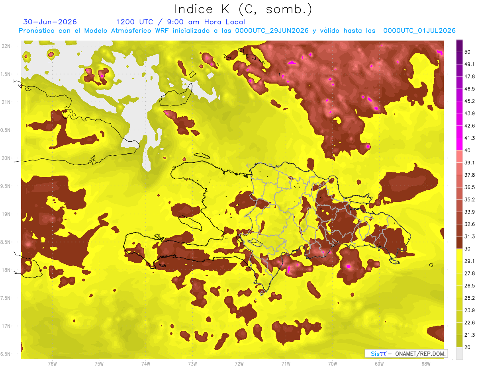
Task: Click the "68W" longitude axis label
Action: tap(426, 363)
